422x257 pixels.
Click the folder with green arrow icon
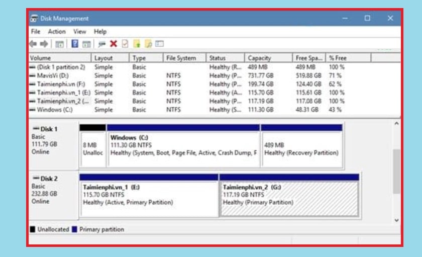137,44
